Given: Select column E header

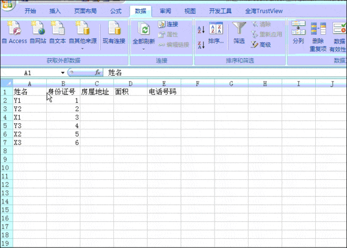Looking at the screenshot, I should tap(164, 84).
